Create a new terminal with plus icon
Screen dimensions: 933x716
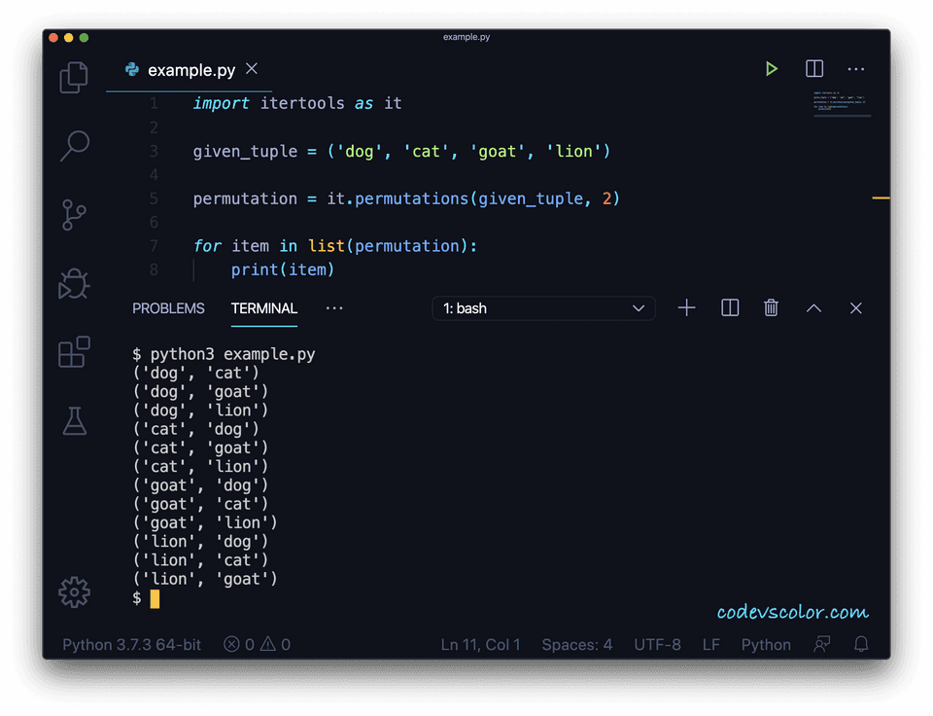pos(686,308)
